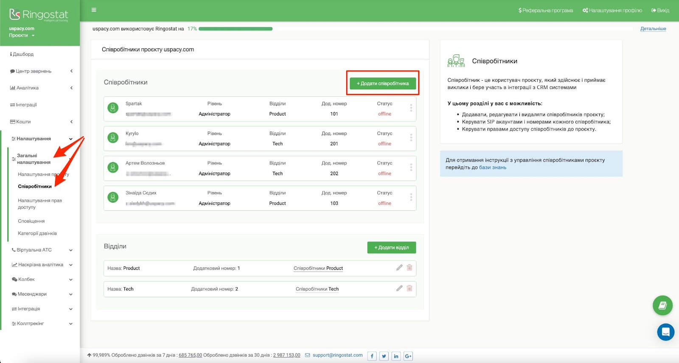Open Налаштування профілю link

(612, 11)
